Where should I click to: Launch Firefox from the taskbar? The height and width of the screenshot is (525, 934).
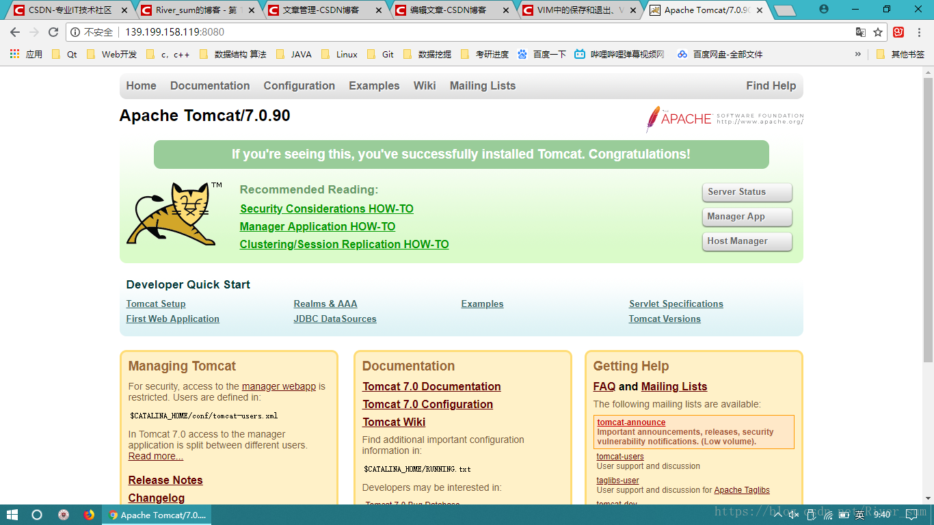[89, 515]
